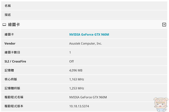Screen dimensions: 169x112
Task: Select the 繪圖卡 section header title
Action: coord(14,24)
